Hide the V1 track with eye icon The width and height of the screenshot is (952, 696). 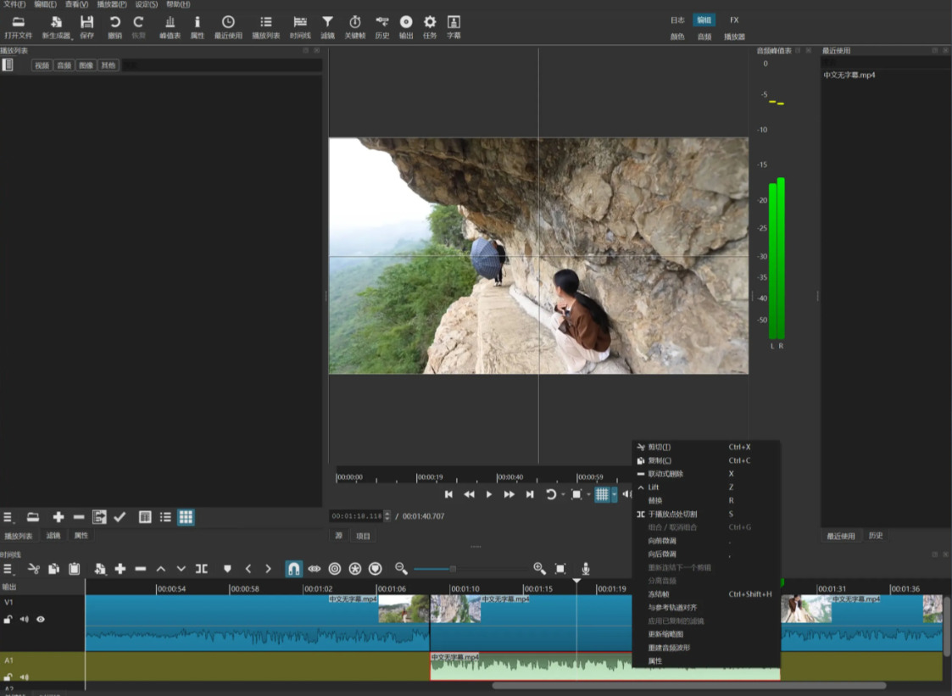41,620
